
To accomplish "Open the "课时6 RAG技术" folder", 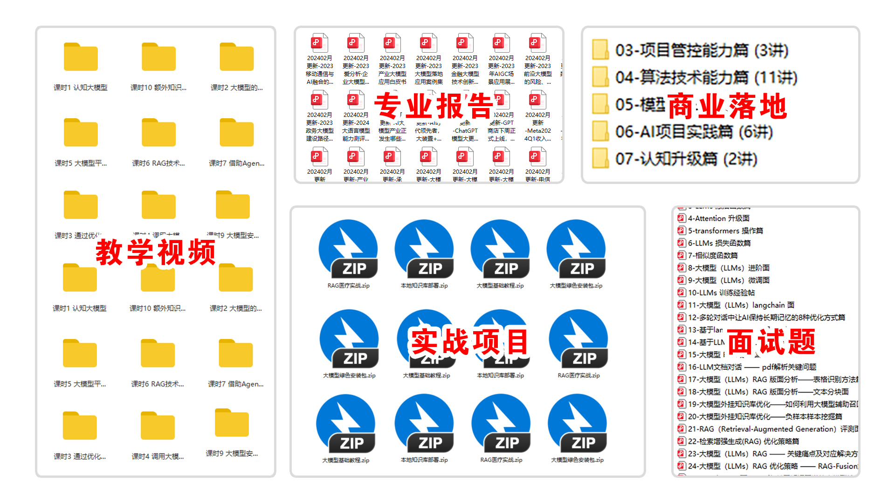I will point(158,133).
